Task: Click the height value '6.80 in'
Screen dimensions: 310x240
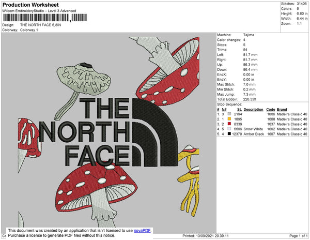Action: coord(302,13)
